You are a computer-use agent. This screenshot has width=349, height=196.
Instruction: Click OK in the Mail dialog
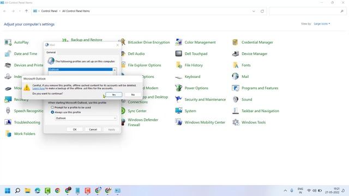(75, 130)
